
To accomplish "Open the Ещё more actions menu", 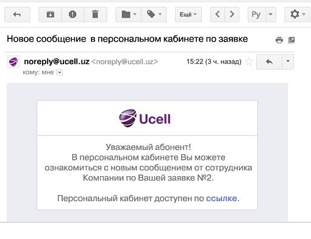I will click(188, 15).
